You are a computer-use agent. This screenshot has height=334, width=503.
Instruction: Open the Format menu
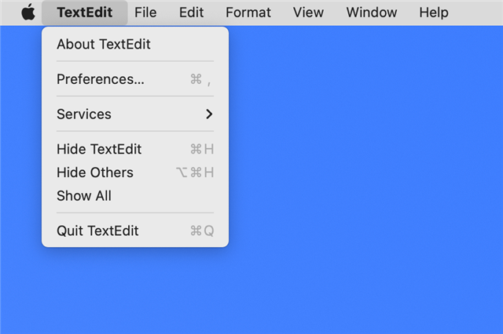click(x=248, y=13)
